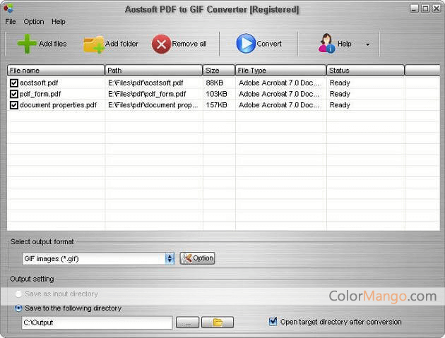Click Ready status of document properties.pdf row
The height and width of the screenshot is (338, 445).
(340, 105)
